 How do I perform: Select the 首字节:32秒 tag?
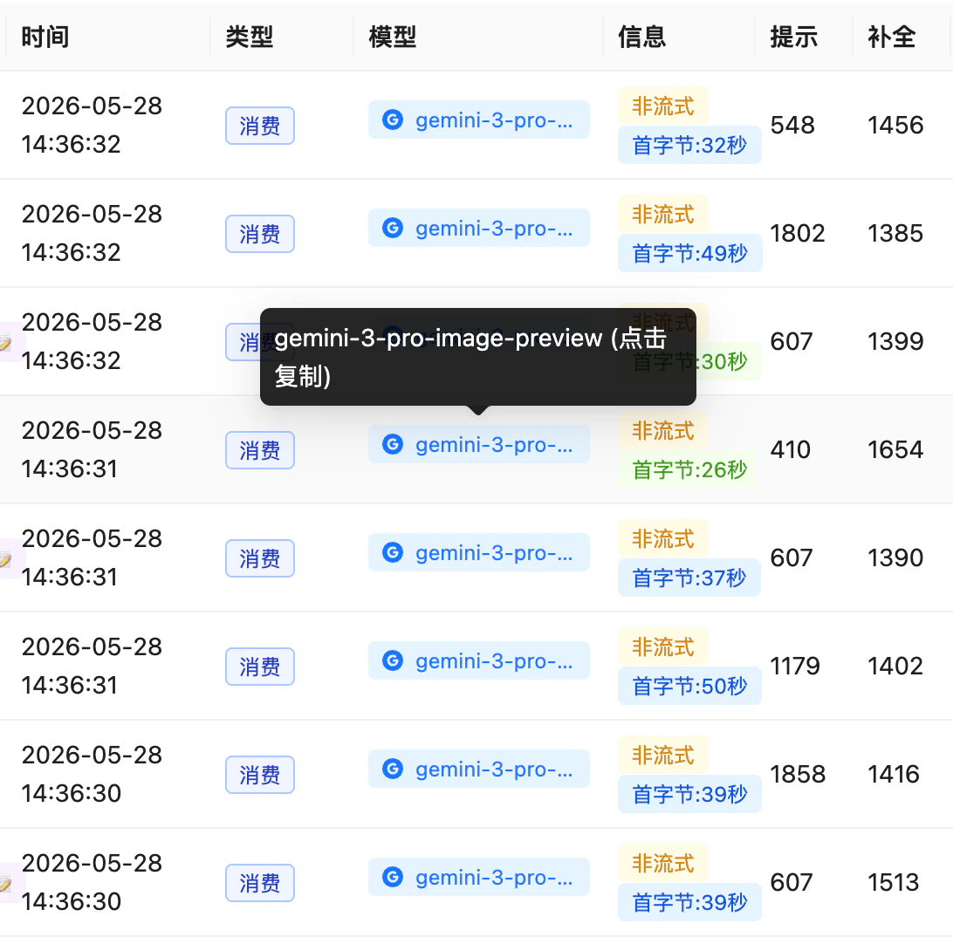(x=689, y=145)
